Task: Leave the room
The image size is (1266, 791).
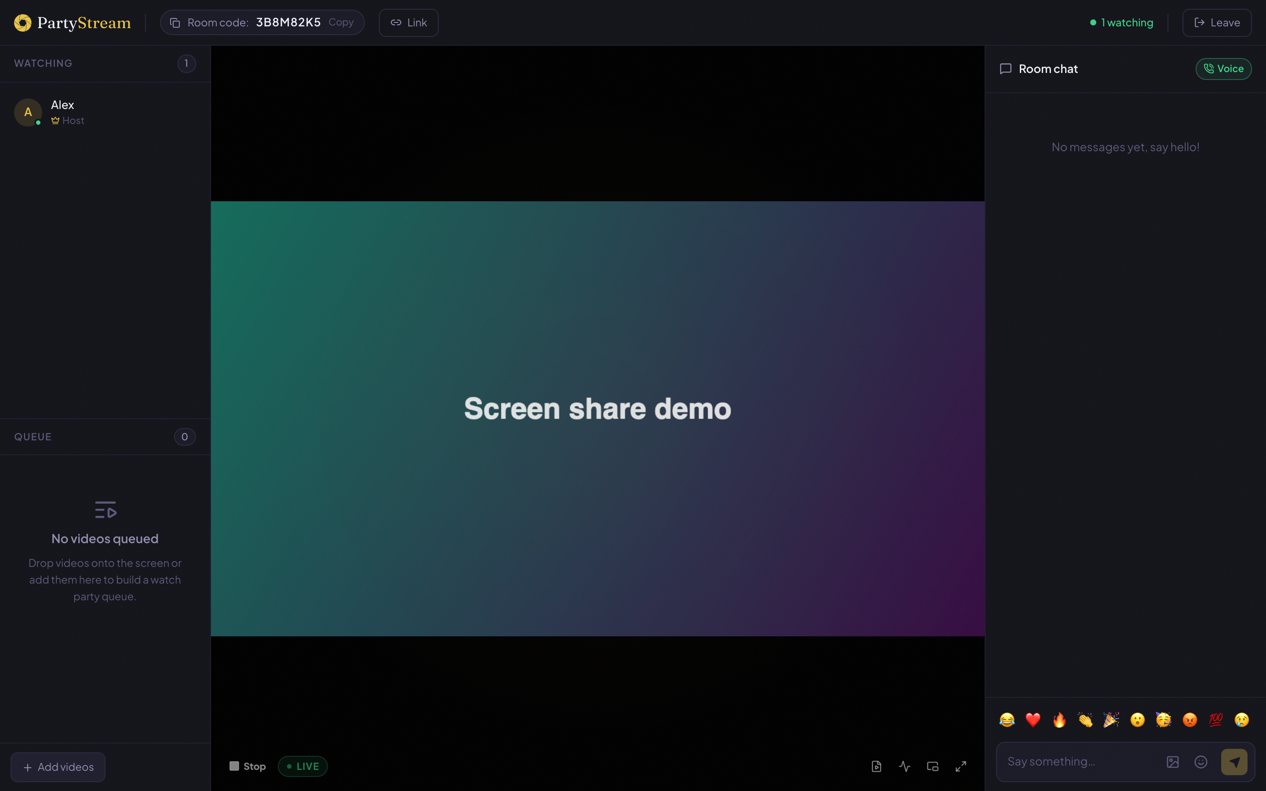Action: tap(1217, 22)
